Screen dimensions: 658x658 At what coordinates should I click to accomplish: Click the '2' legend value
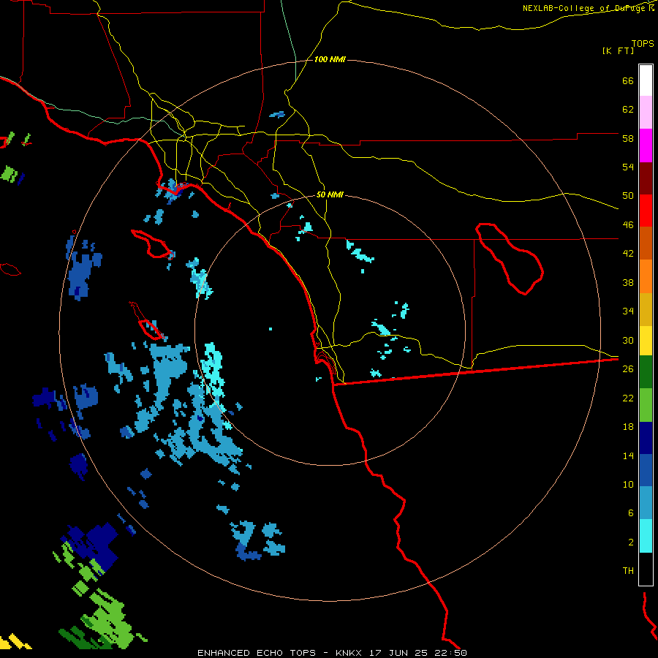(x=631, y=542)
